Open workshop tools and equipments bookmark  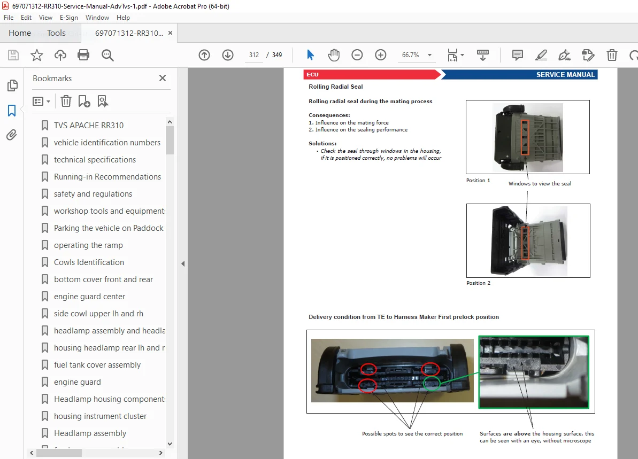click(110, 211)
